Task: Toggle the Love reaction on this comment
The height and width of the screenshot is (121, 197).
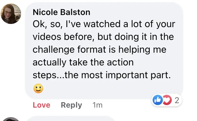Action: coord(42,105)
